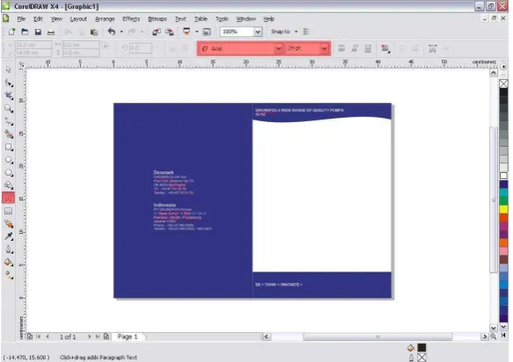
Task: Toggle Italic text formatting
Action: pos(355,48)
